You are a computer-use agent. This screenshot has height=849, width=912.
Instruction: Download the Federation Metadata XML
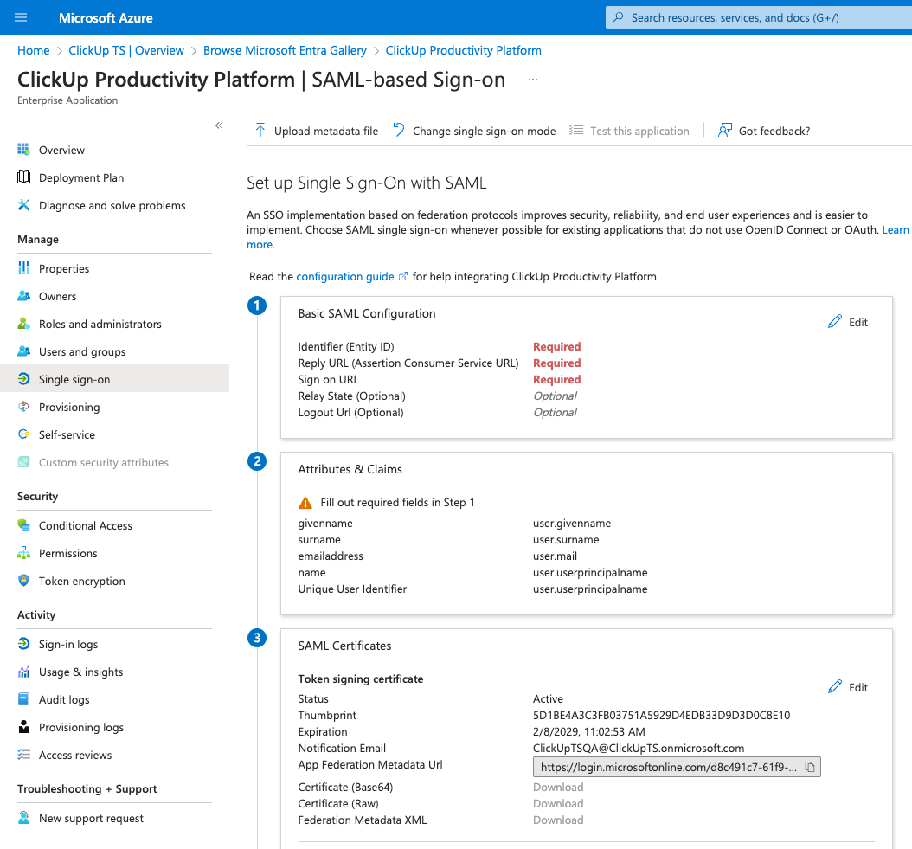click(x=557, y=820)
